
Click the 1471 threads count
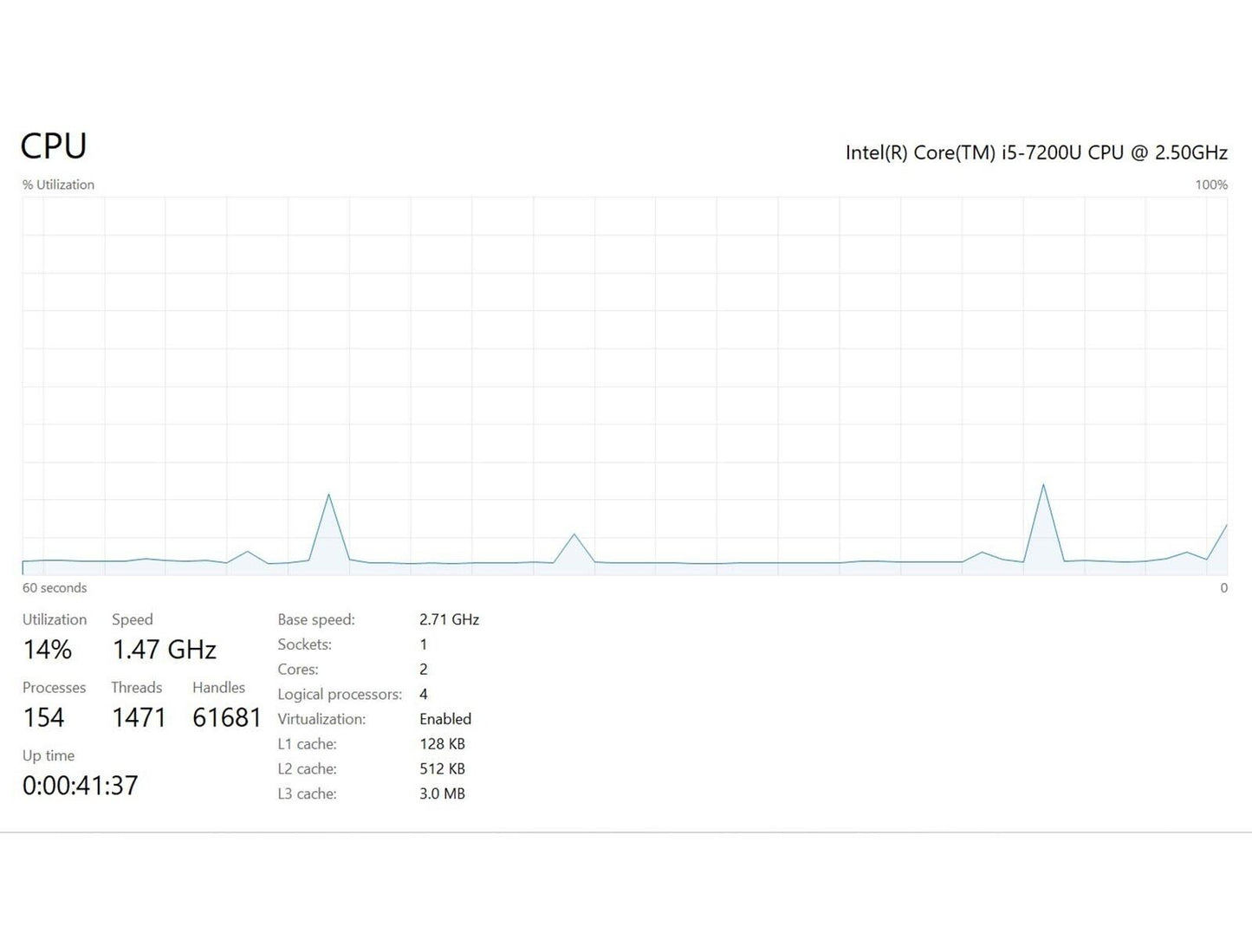pos(139,718)
